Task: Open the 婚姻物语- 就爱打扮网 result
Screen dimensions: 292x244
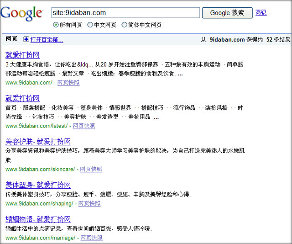Action: tap(38, 219)
